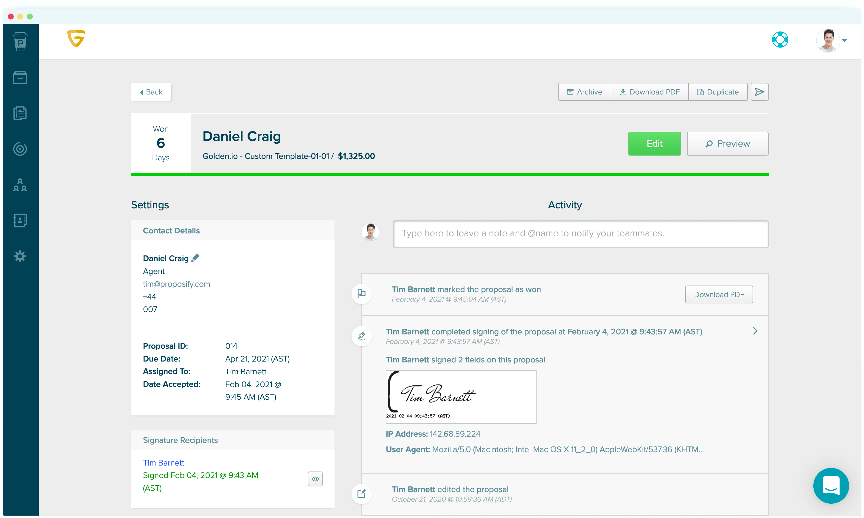The image size is (864, 518).
Task: Open the templates documents sidebar icon
Action: (x=20, y=113)
